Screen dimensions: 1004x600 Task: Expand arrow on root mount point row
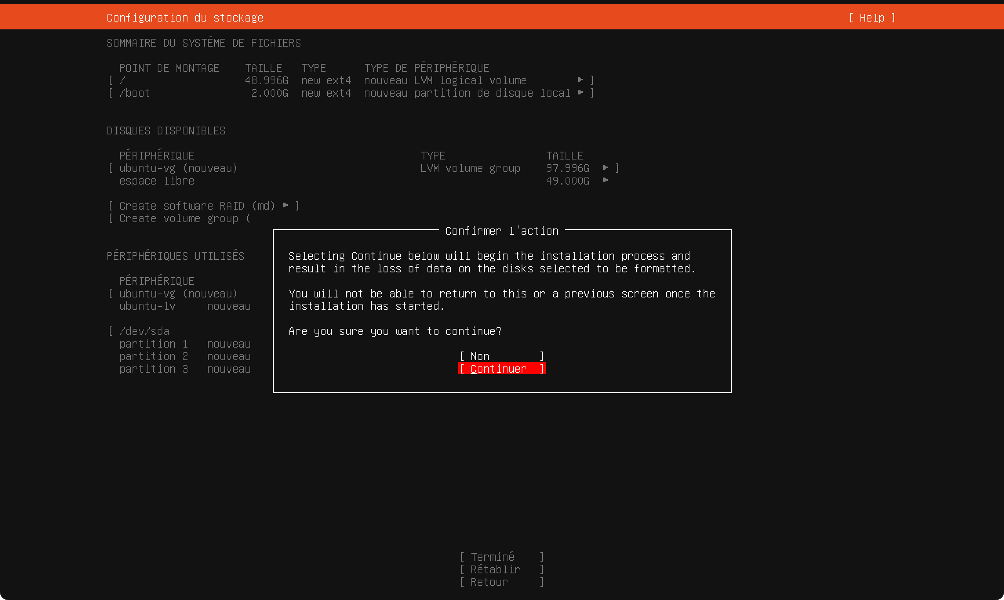[580, 80]
